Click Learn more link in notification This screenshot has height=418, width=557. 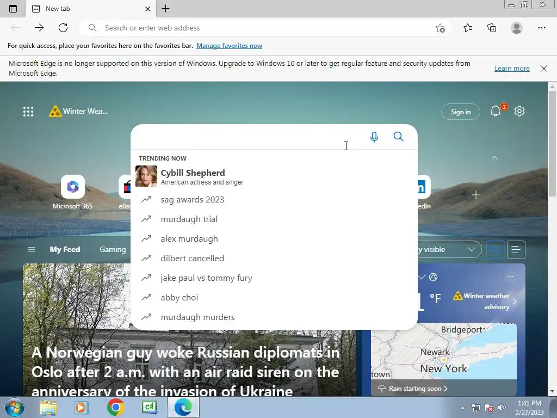[512, 68]
